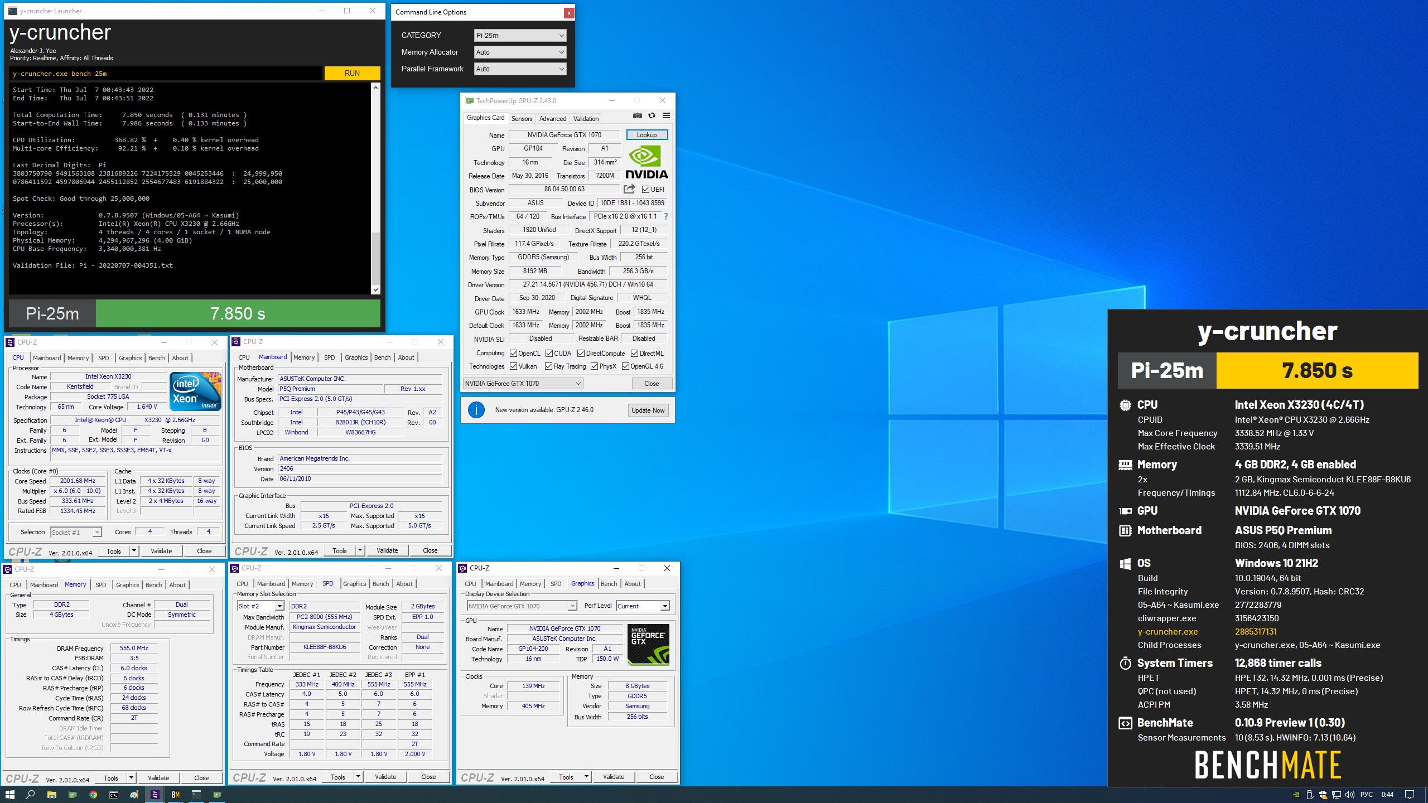
Task: Switch to the Sensors tab in GPU-Z
Action: click(x=522, y=119)
